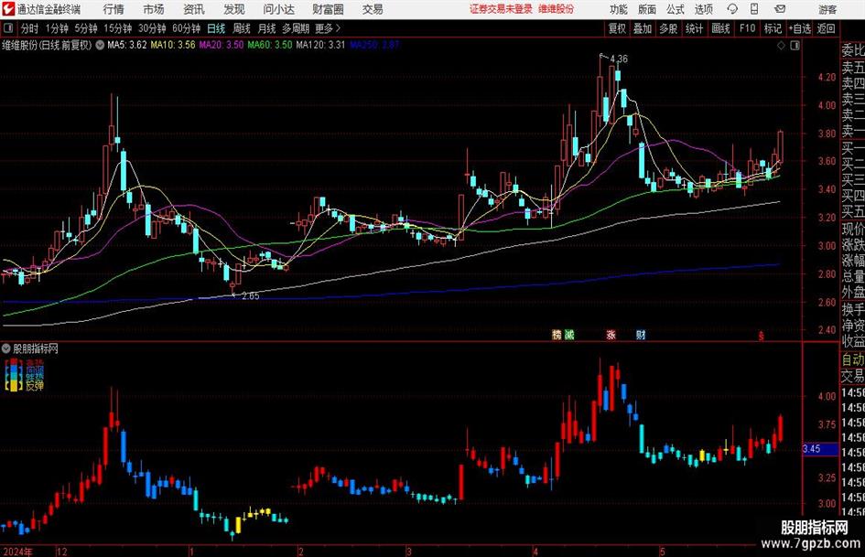Open the 功能 menu

619,9
